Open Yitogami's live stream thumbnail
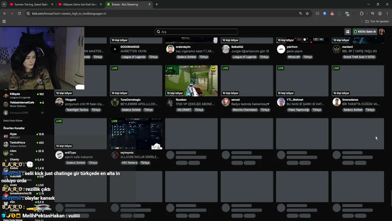This screenshot has height=221, width=392. tap(81, 81)
